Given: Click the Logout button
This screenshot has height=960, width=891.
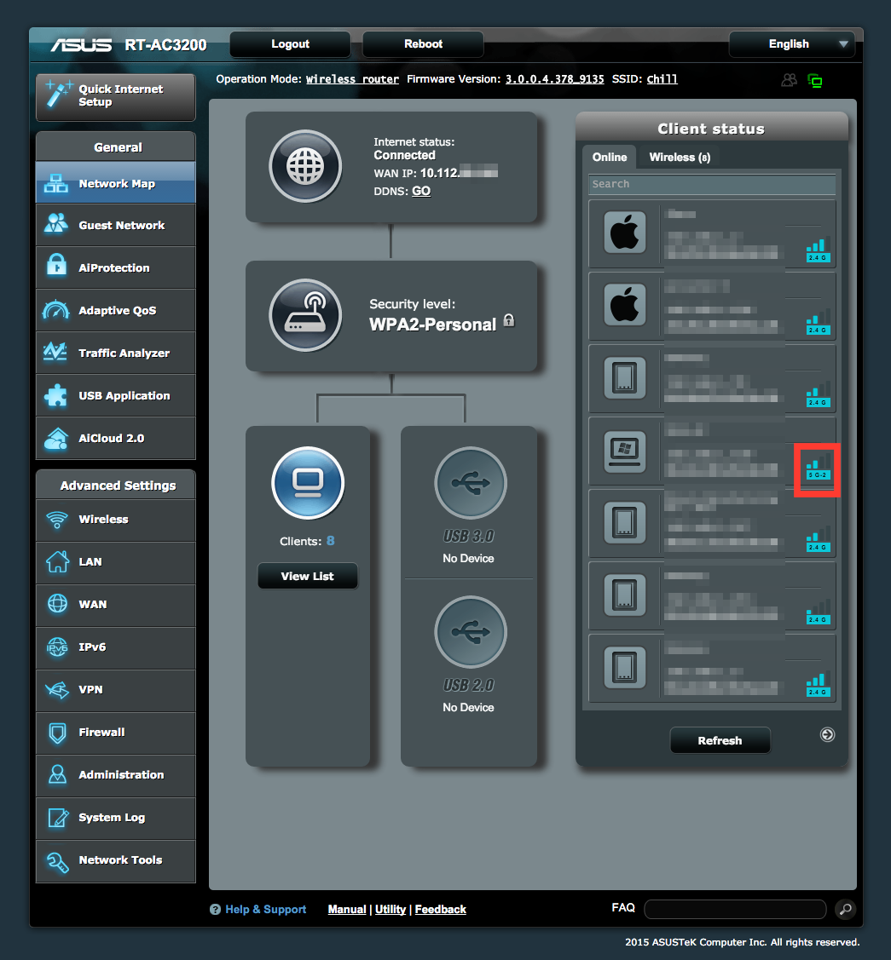Looking at the screenshot, I should click(x=290, y=44).
